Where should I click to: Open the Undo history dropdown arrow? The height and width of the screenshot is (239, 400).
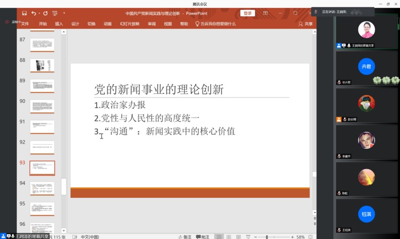(x=39, y=14)
